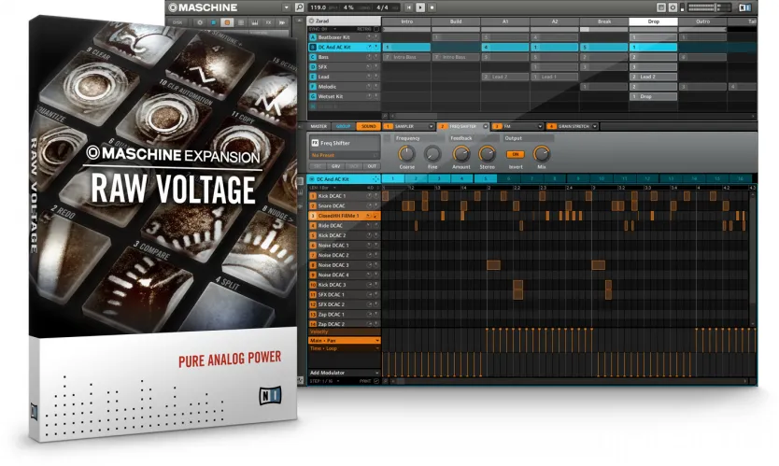Click the power icon in the top toolbar
Screen dimensions: 779x466
tap(673, 7)
